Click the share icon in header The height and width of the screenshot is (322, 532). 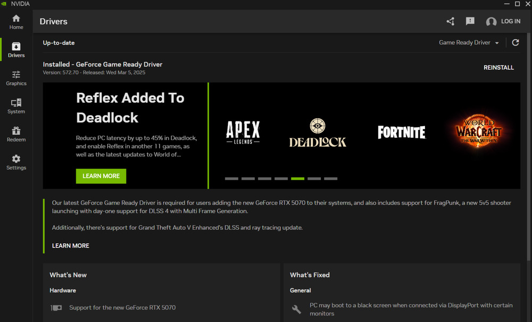[450, 21]
